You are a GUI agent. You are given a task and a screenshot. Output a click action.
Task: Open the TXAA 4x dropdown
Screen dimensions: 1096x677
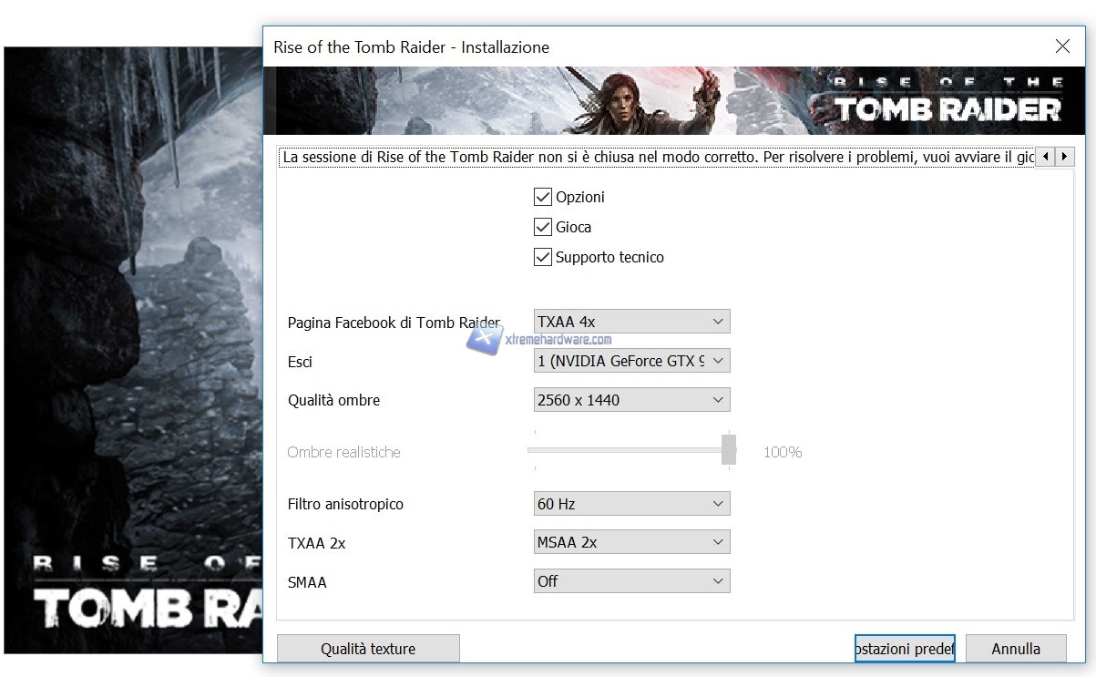[631, 322]
